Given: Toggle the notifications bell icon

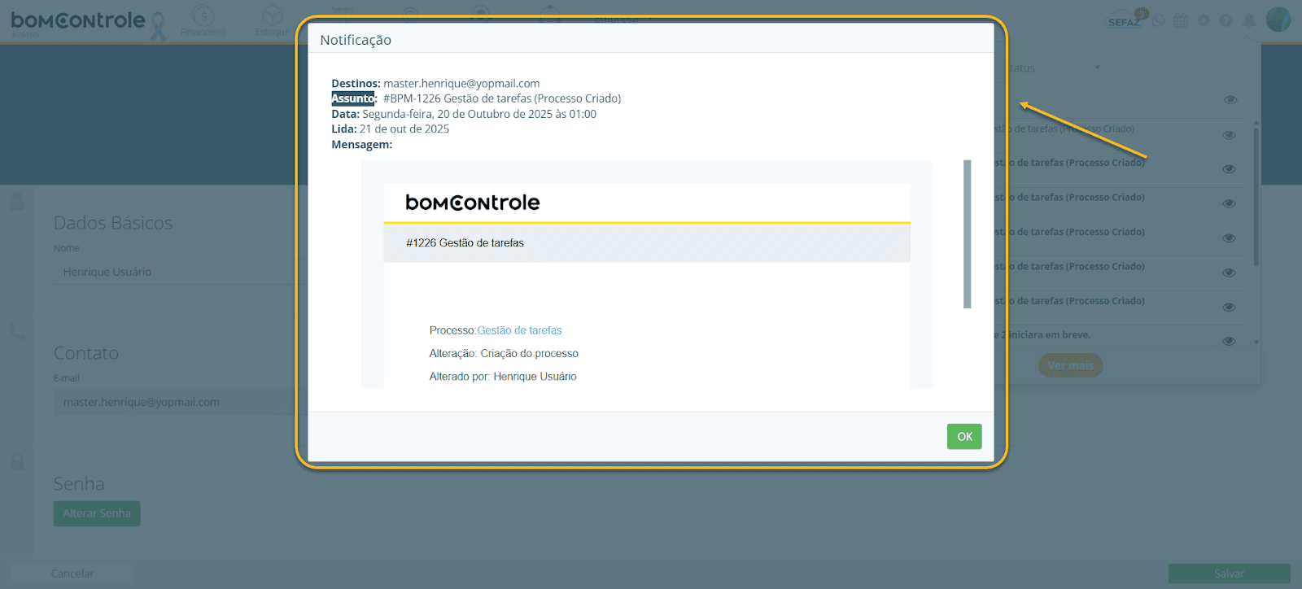Looking at the screenshot, I should pyautogui.click(x=1249, y=20).
